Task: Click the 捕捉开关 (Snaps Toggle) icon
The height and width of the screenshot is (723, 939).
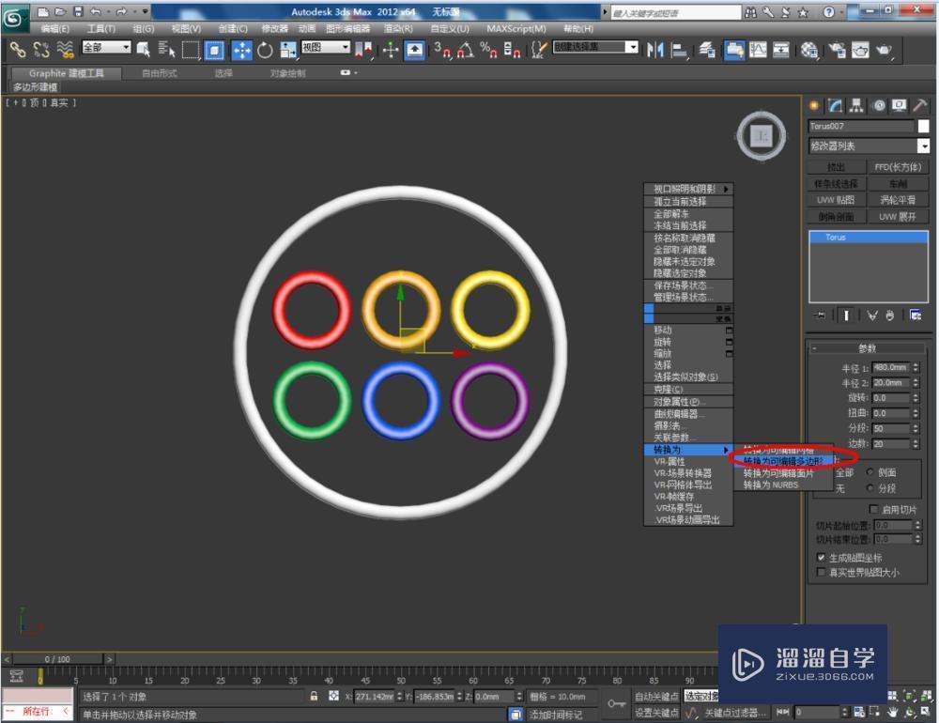Action: tap(446, 53)
